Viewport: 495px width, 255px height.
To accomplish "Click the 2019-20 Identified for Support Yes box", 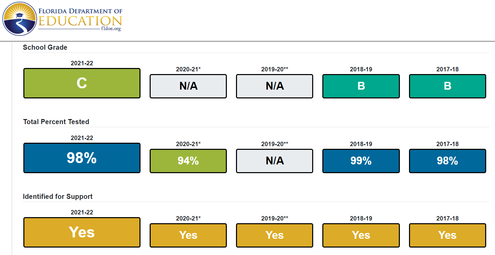I will point(275,235).
